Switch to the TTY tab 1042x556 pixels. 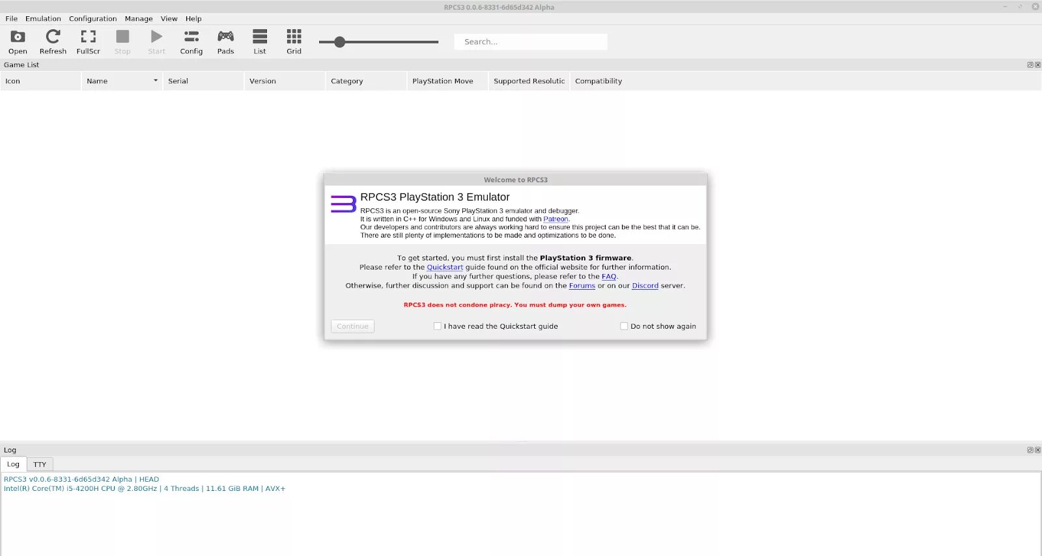40,464
